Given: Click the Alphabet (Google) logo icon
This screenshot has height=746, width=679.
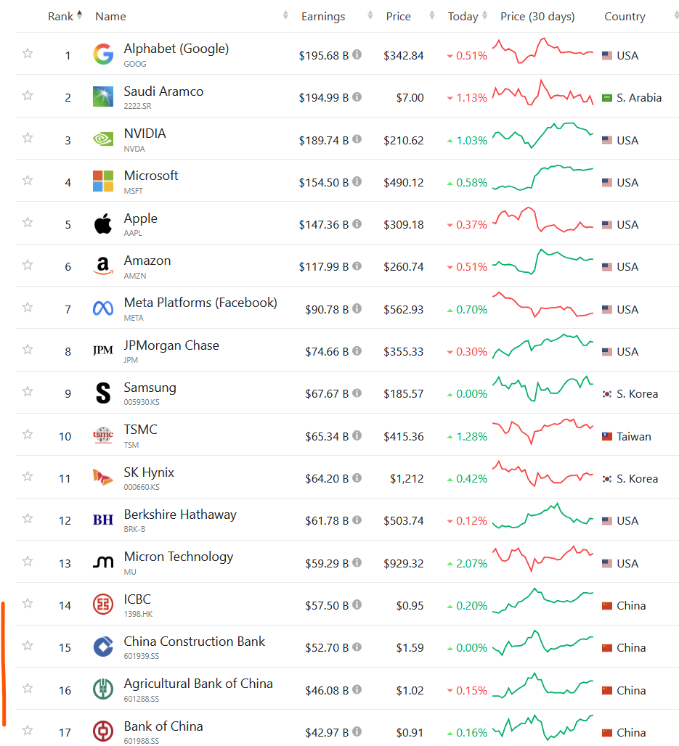Looking at the screenshot, I should pos(103,54).
